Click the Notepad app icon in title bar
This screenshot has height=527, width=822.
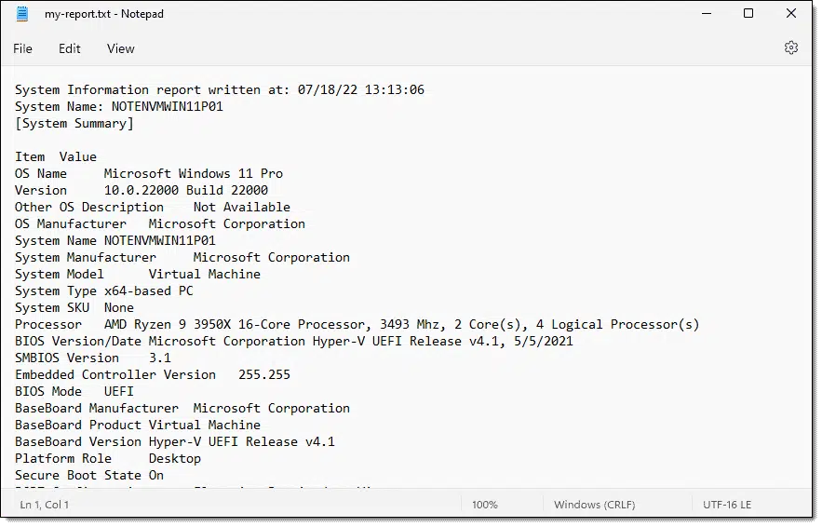22,14
